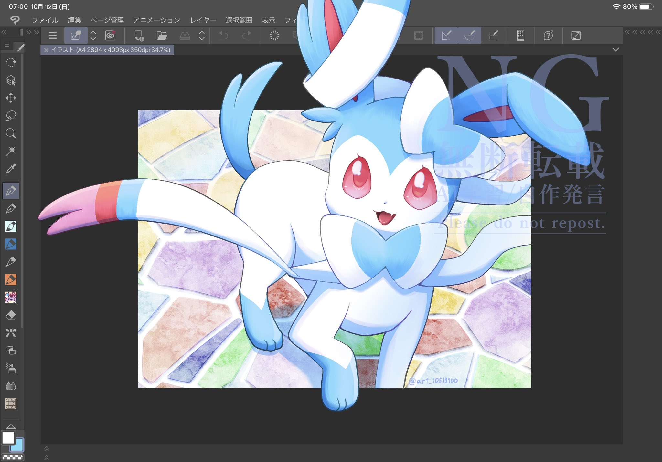This screenshot has height=462, width=662.
Task: Open CLIP STUDIO spiral launcher icon
Action: (110, 36)
